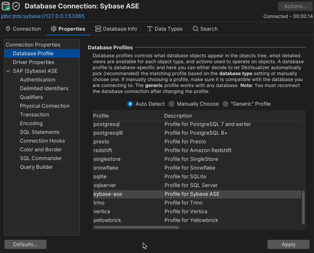Click the JDBC Sybase connection URL

coord(43,16)
